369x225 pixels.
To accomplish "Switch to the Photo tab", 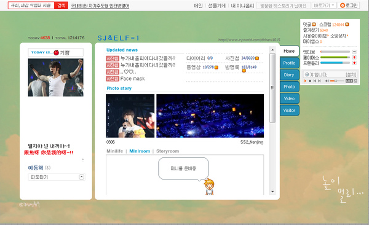I will 290,87.
